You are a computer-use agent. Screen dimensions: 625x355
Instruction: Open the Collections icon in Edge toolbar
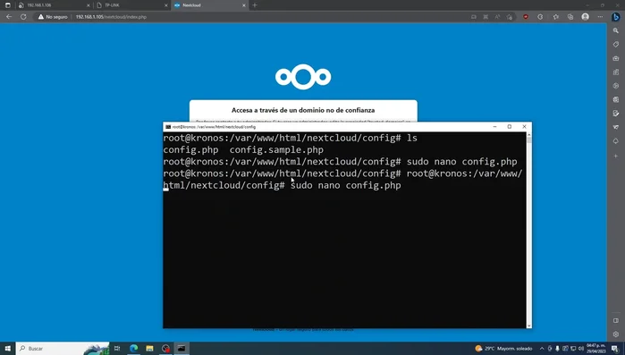coord(570,17)
